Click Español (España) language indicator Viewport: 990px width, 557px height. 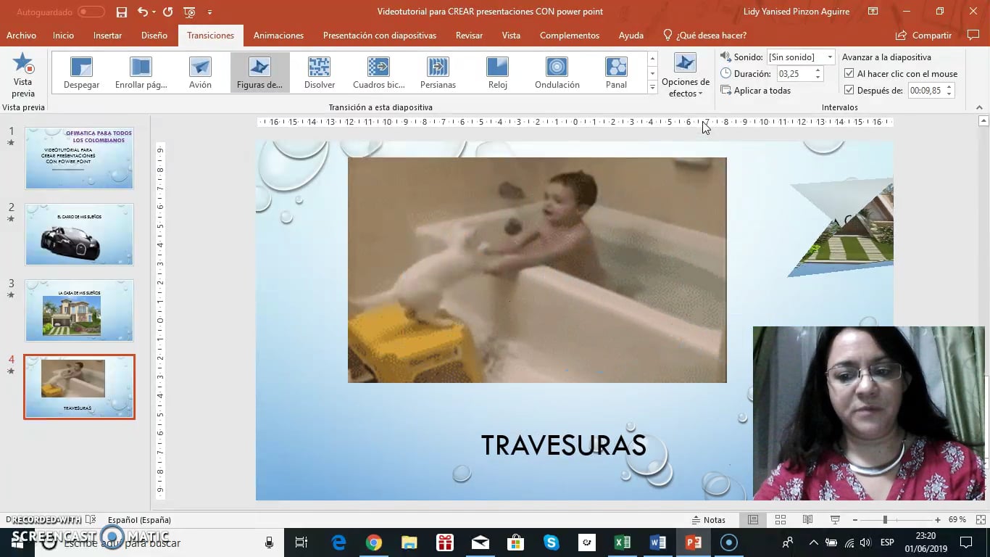139,520
